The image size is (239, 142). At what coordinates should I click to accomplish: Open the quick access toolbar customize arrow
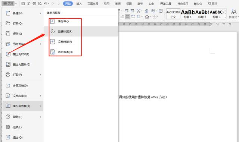[x=59, y=4]
